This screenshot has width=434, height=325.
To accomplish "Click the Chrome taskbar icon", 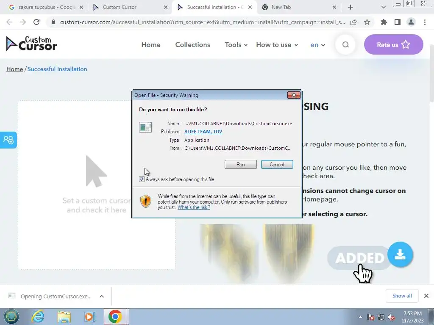I will 115,317.
